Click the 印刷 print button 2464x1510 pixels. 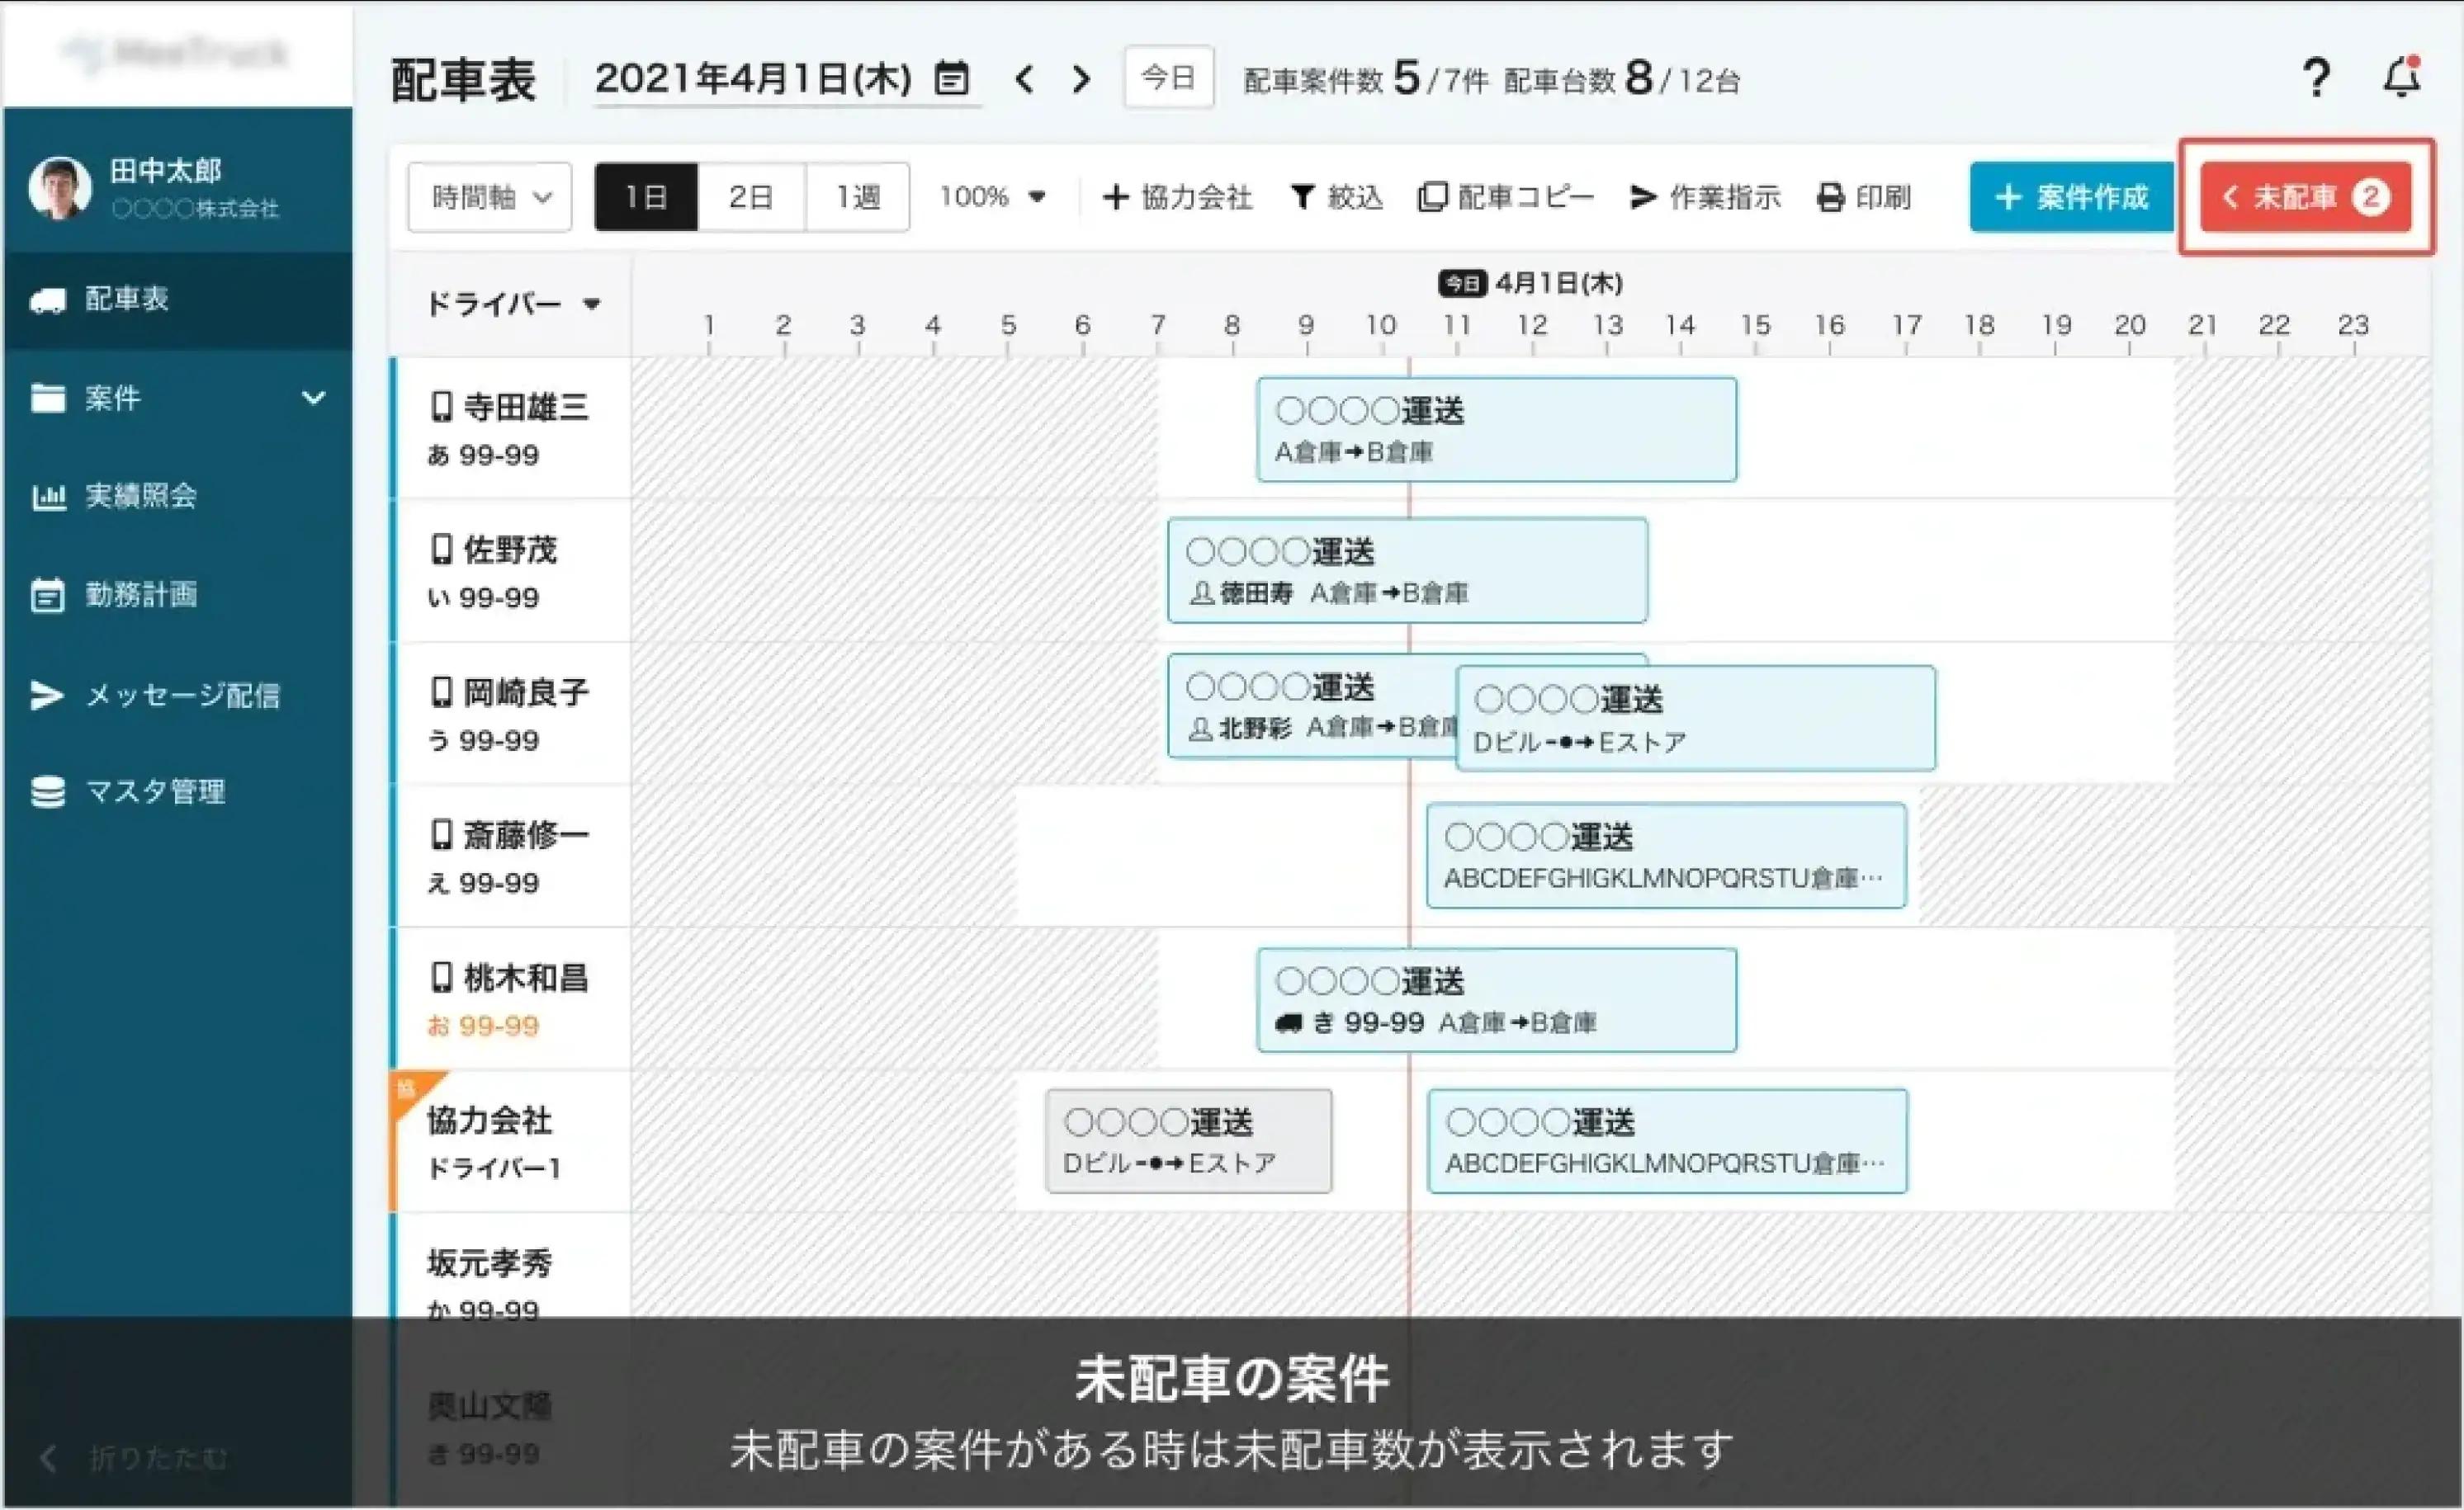pos(1863,197)
